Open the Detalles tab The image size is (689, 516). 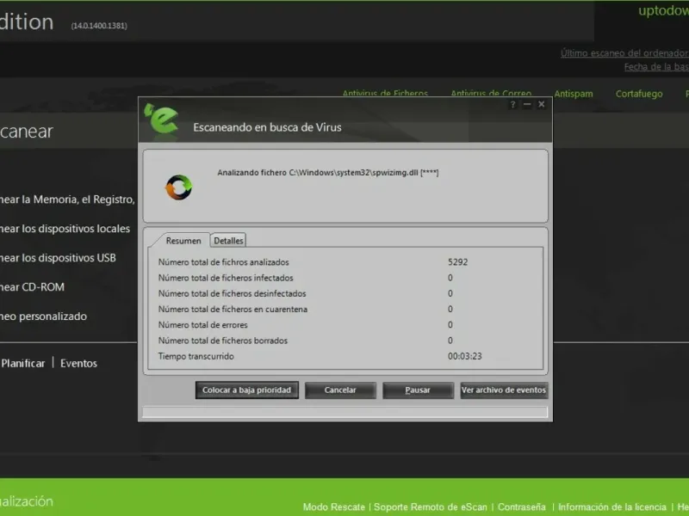(228, 241)
